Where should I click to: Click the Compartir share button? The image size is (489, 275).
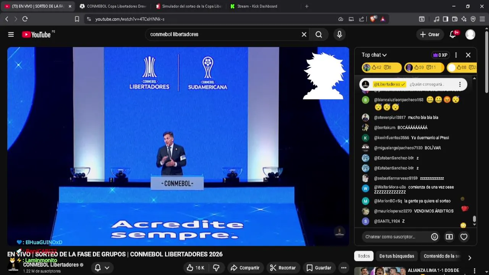[245, 268]
